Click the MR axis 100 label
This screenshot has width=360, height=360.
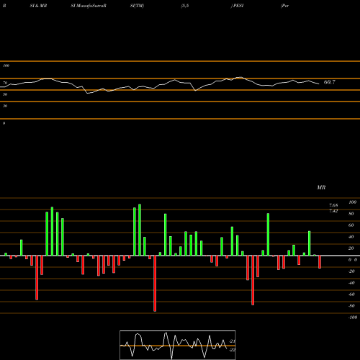(x=352, y=202)
